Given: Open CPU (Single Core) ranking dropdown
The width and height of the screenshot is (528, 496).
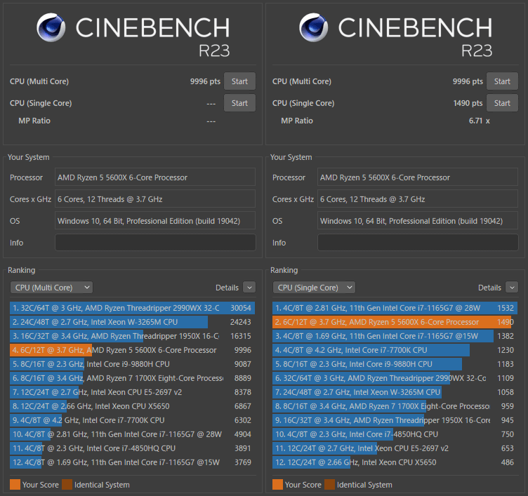Looking at the screenshot, I should tap(314, 288).
